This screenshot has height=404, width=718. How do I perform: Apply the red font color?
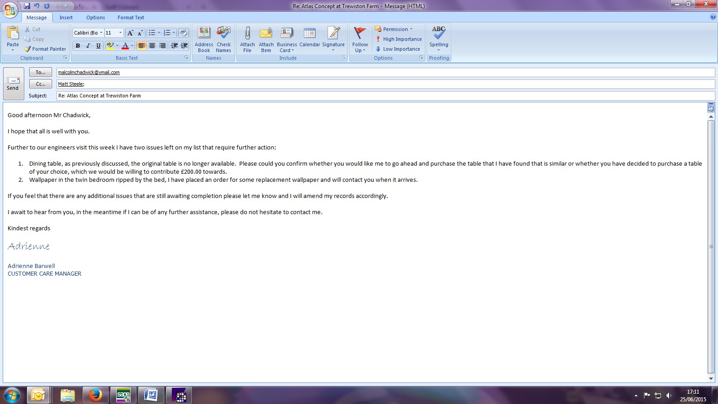tap(125, 45)
